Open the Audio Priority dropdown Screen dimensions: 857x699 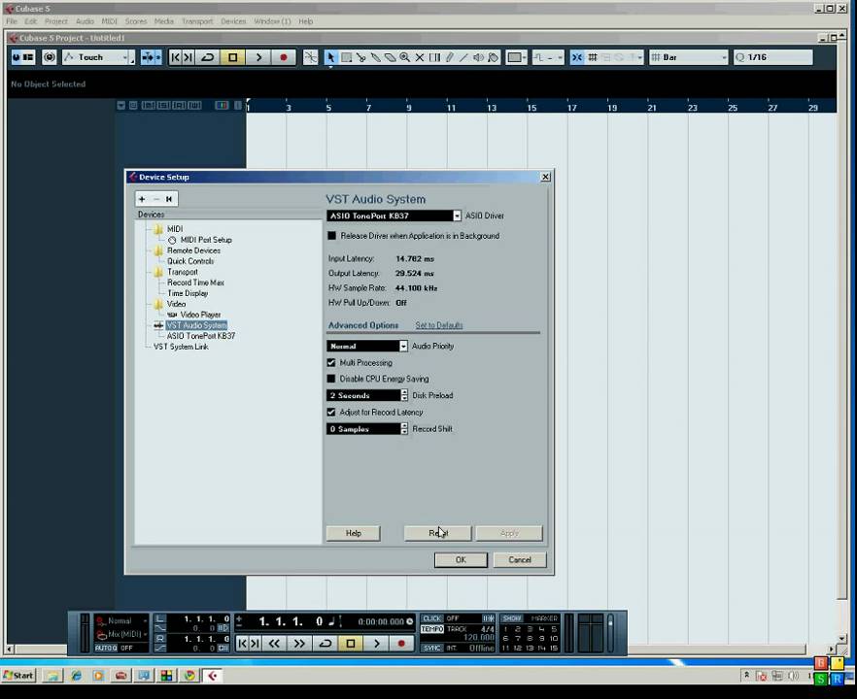pyautogui.click(x=403, y=347)
